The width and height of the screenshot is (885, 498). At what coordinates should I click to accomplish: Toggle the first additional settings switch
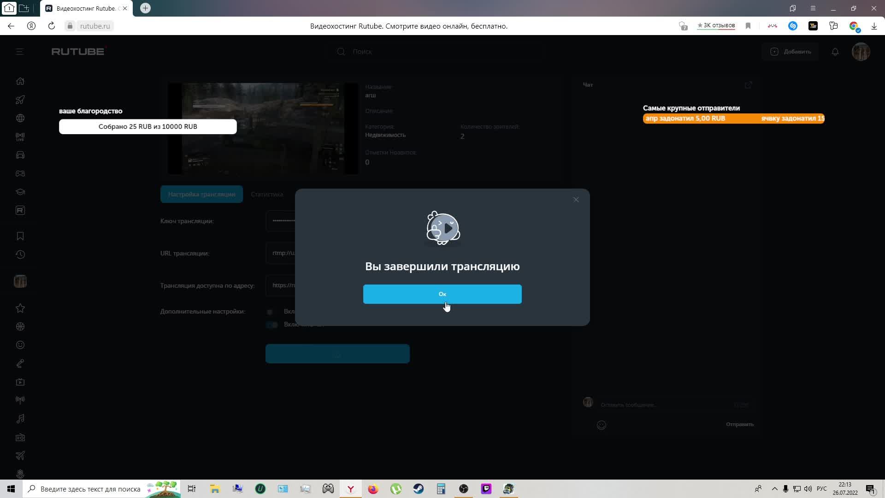[x=271, y=312]
